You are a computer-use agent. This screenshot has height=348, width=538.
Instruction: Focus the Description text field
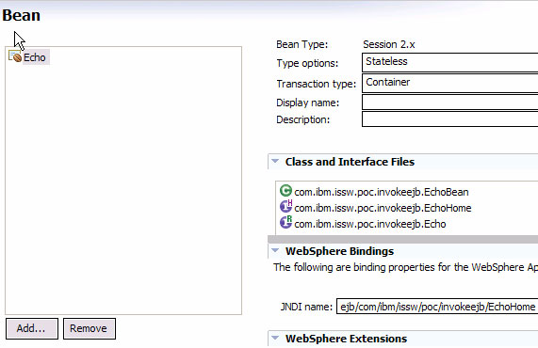point(449,119)
